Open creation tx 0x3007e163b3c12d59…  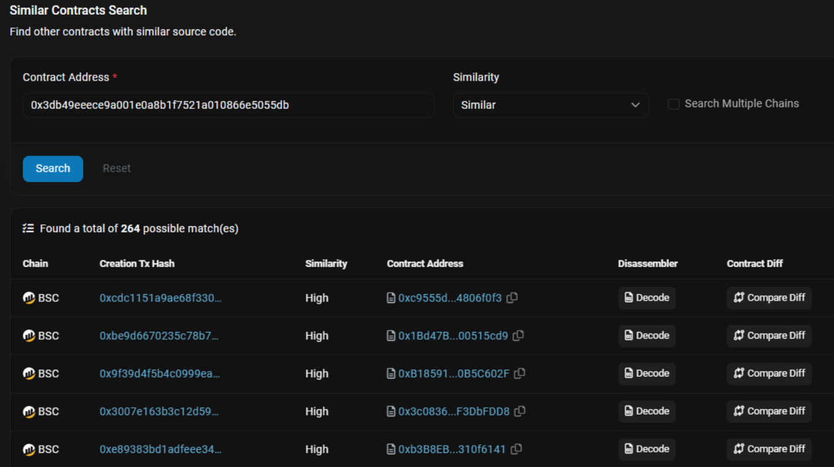click(x=159, y=412)
